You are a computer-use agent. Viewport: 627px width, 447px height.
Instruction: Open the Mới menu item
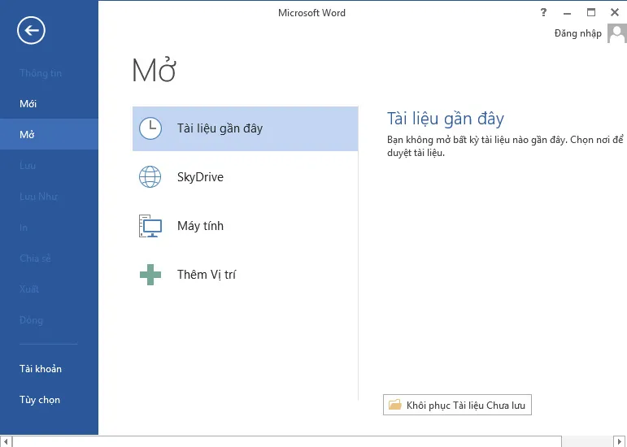coord(28,104)
